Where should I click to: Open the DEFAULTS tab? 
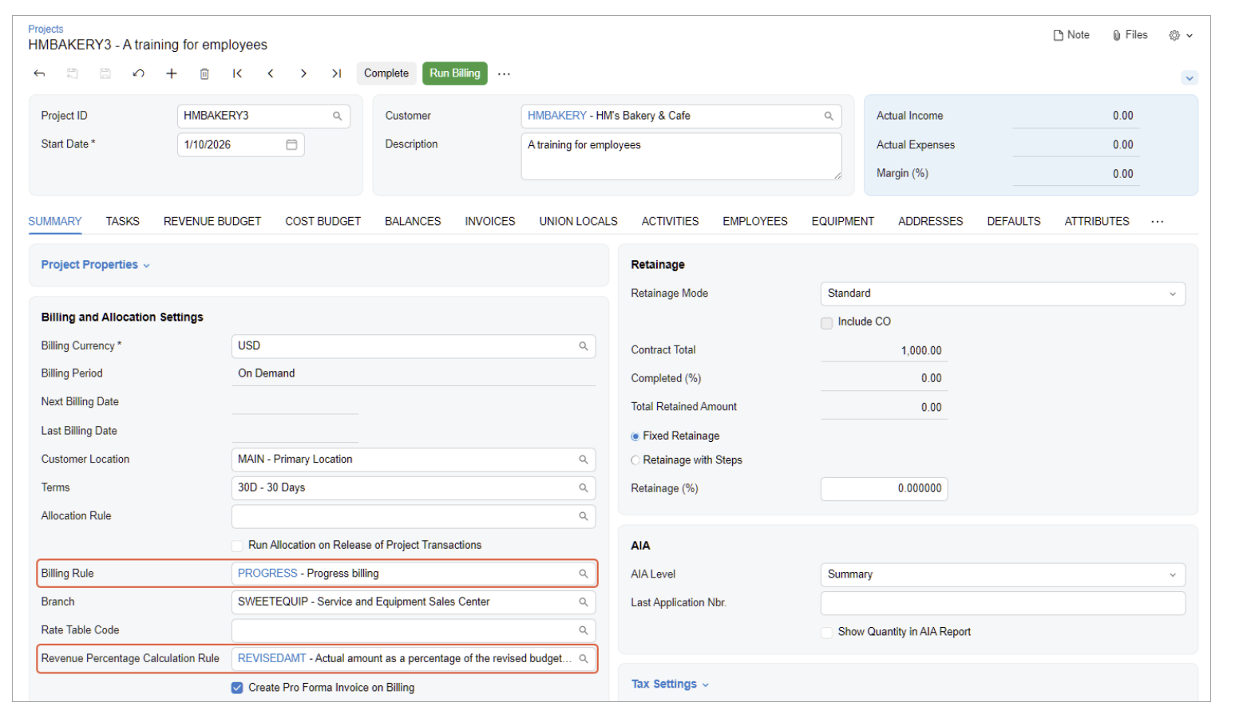pos(1014,222)
